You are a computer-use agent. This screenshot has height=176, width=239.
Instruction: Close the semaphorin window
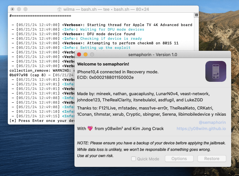[79, 55]
